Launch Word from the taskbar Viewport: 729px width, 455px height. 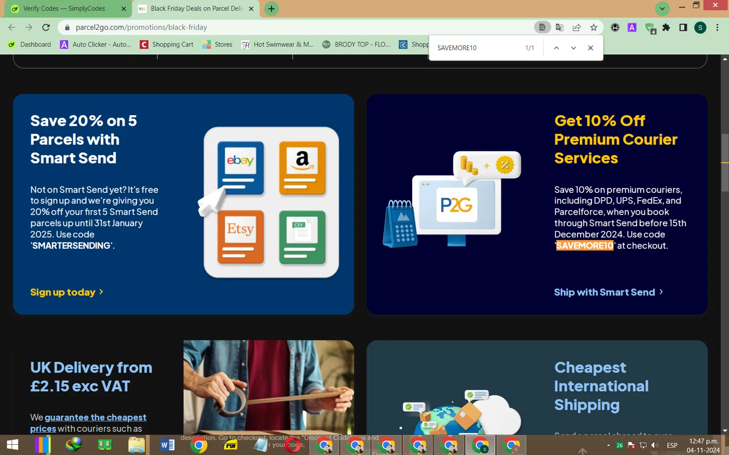click(167, 445)
